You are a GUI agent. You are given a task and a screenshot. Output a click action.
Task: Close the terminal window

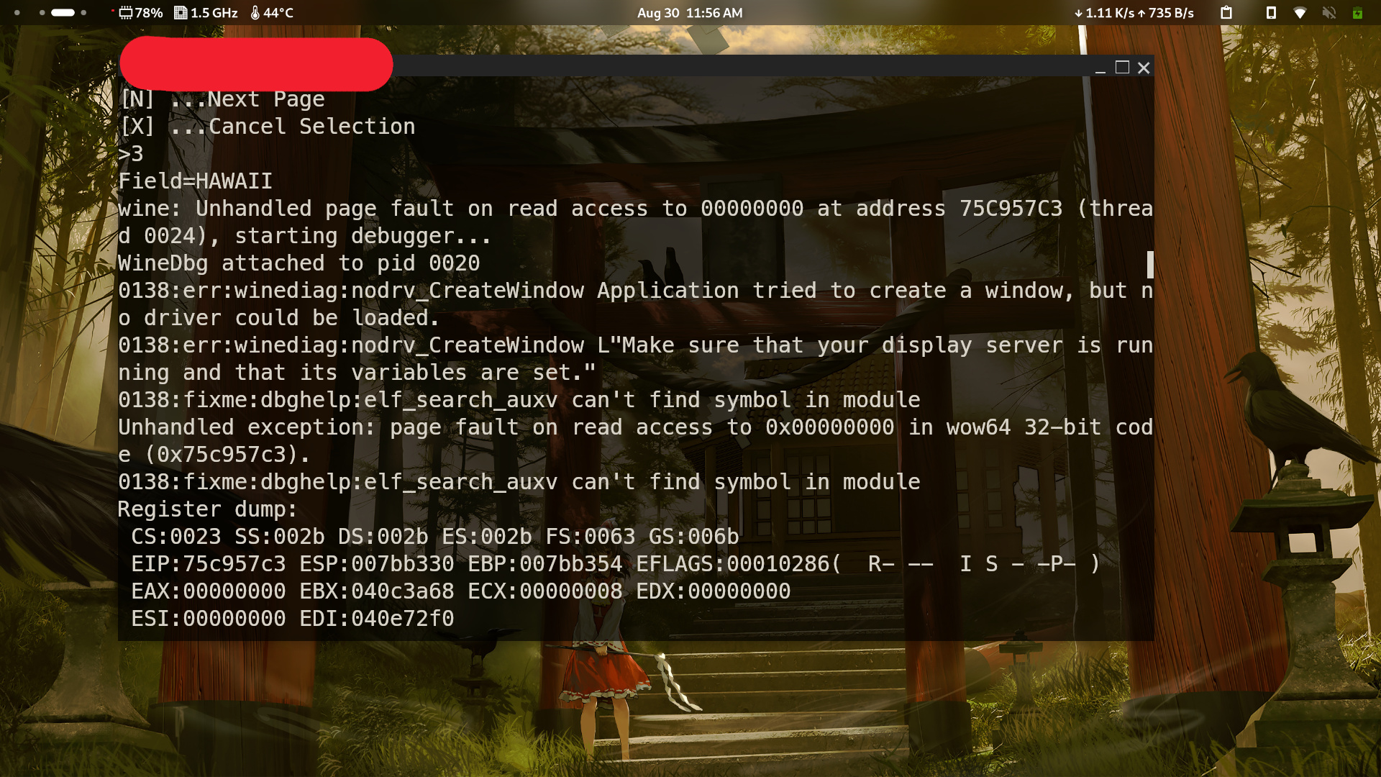pyautogui.click(x=1144, y=67)
